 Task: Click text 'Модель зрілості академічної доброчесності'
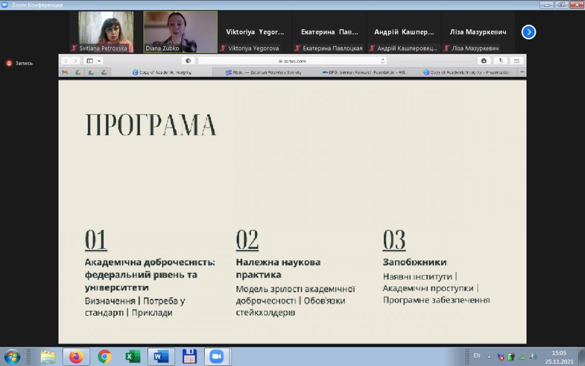click(x=295, y=295)
